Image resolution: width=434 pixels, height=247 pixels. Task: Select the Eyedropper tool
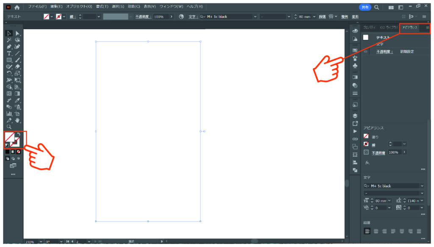17,100
